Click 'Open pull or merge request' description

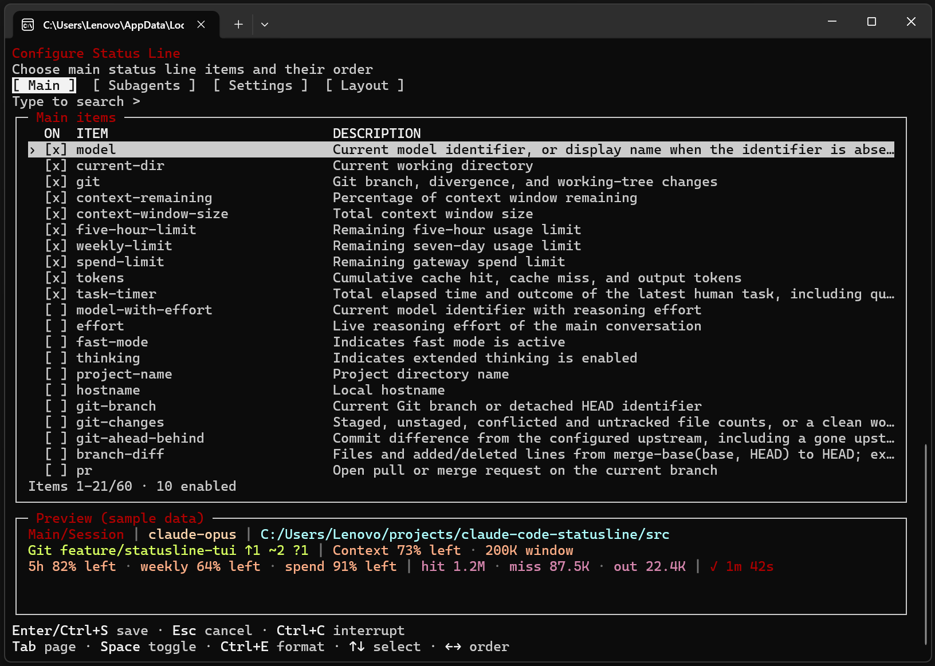pos(525,470)
